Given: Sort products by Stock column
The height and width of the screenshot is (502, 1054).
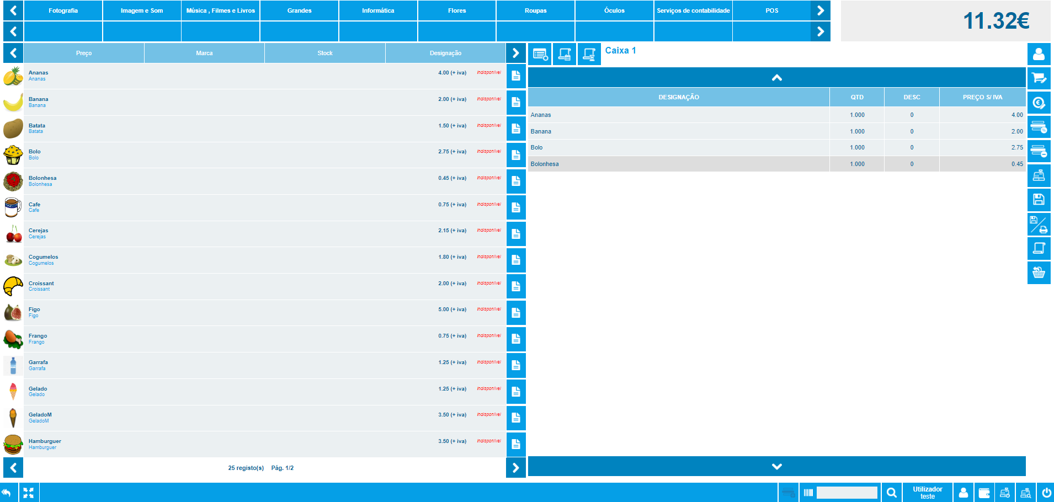Looking at the screenshot, I should pos(325,53).
